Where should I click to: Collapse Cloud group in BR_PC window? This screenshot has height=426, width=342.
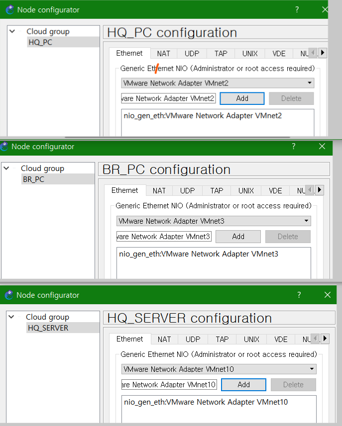pos(6,168)
